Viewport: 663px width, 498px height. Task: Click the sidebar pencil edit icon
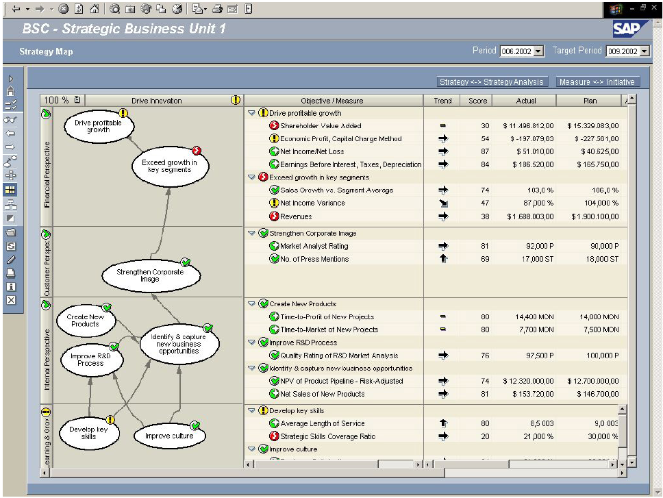tap(11, 260)
